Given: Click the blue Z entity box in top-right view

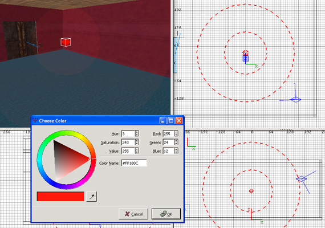Looking at the screenshot, I should click(x=246, y=58).
